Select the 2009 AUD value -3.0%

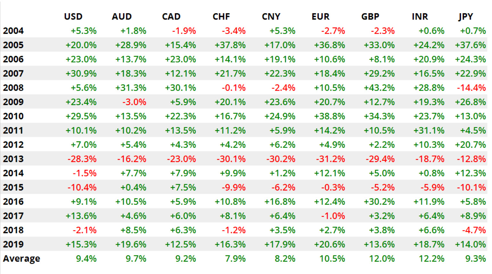tap(134, 102)
